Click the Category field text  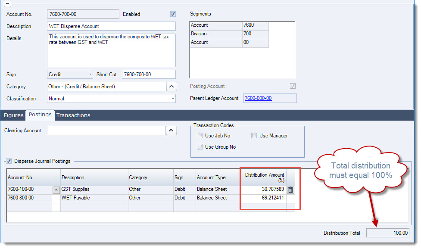click(106, 87)
